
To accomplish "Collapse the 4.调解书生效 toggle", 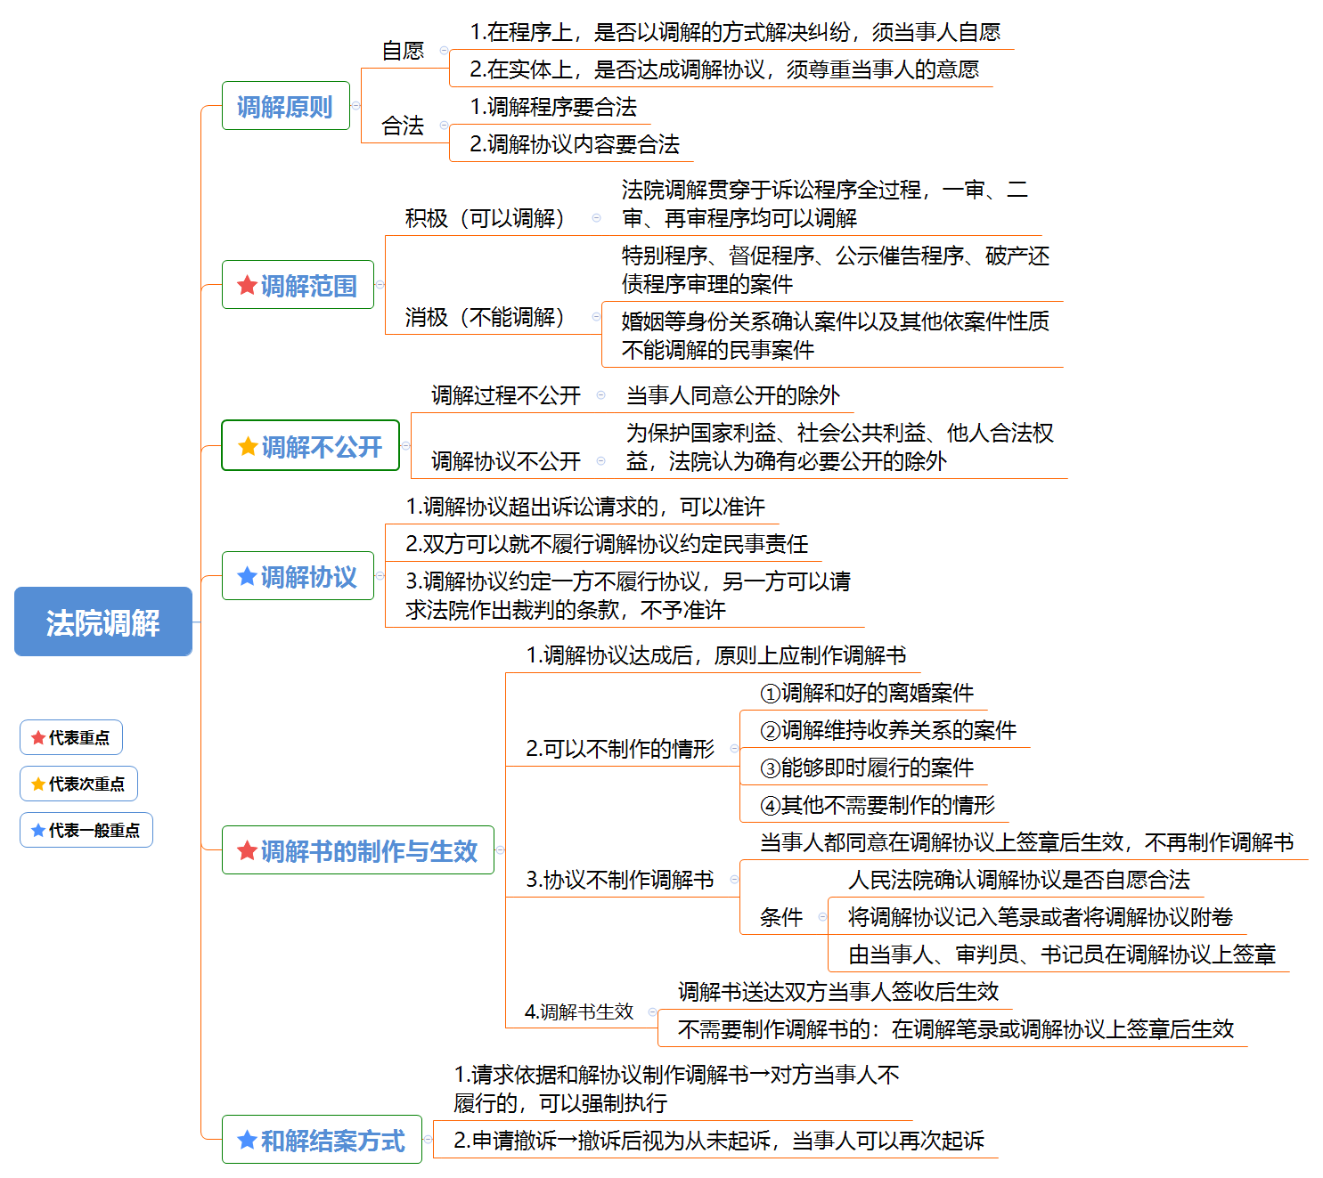I will point(652,1011).
